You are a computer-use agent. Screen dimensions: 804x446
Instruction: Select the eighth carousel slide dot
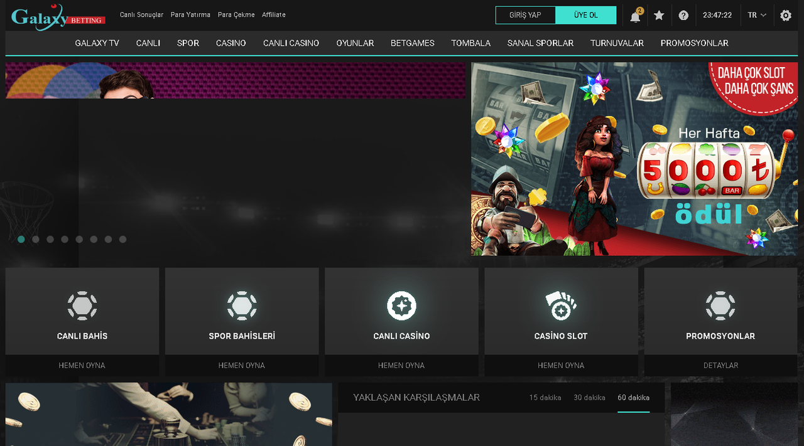pos(122,239)
